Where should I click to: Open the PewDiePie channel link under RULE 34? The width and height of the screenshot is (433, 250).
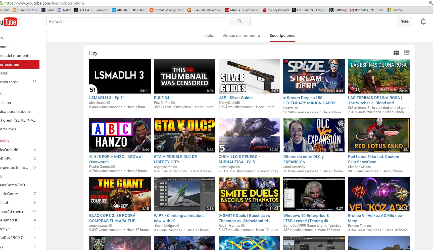(162, 103)
